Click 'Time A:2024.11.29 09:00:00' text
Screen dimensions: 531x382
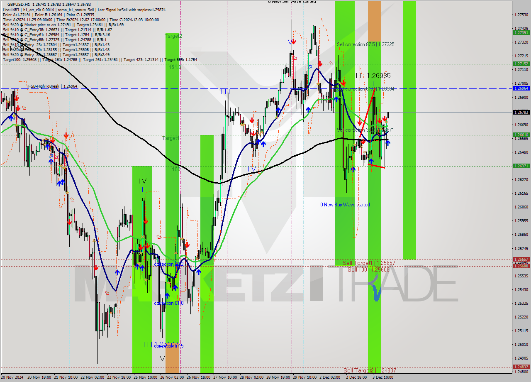[28, 20]
